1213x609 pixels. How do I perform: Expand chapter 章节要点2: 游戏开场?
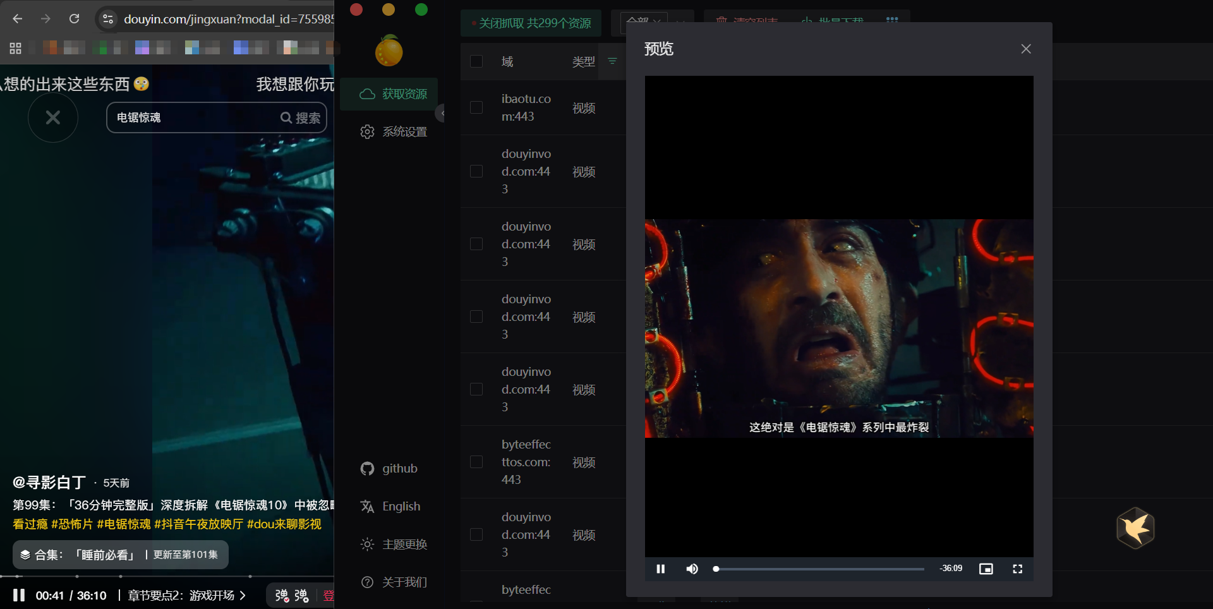[x=186, y=595]
